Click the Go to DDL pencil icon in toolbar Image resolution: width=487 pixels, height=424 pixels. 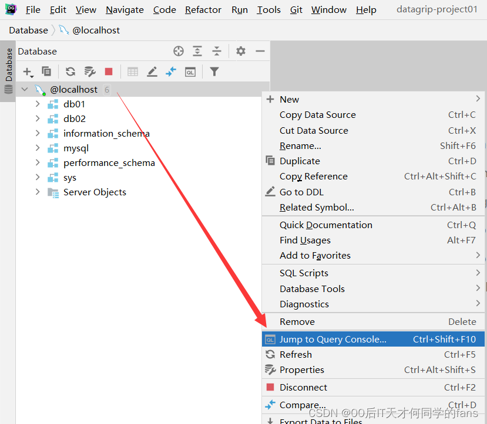tap(152, 72)
